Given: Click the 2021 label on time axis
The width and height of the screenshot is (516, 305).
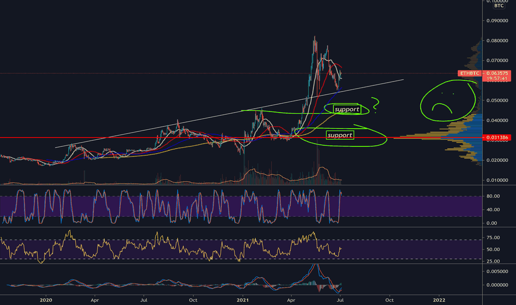Looking at the screenshot, I should tap(242, 300).
